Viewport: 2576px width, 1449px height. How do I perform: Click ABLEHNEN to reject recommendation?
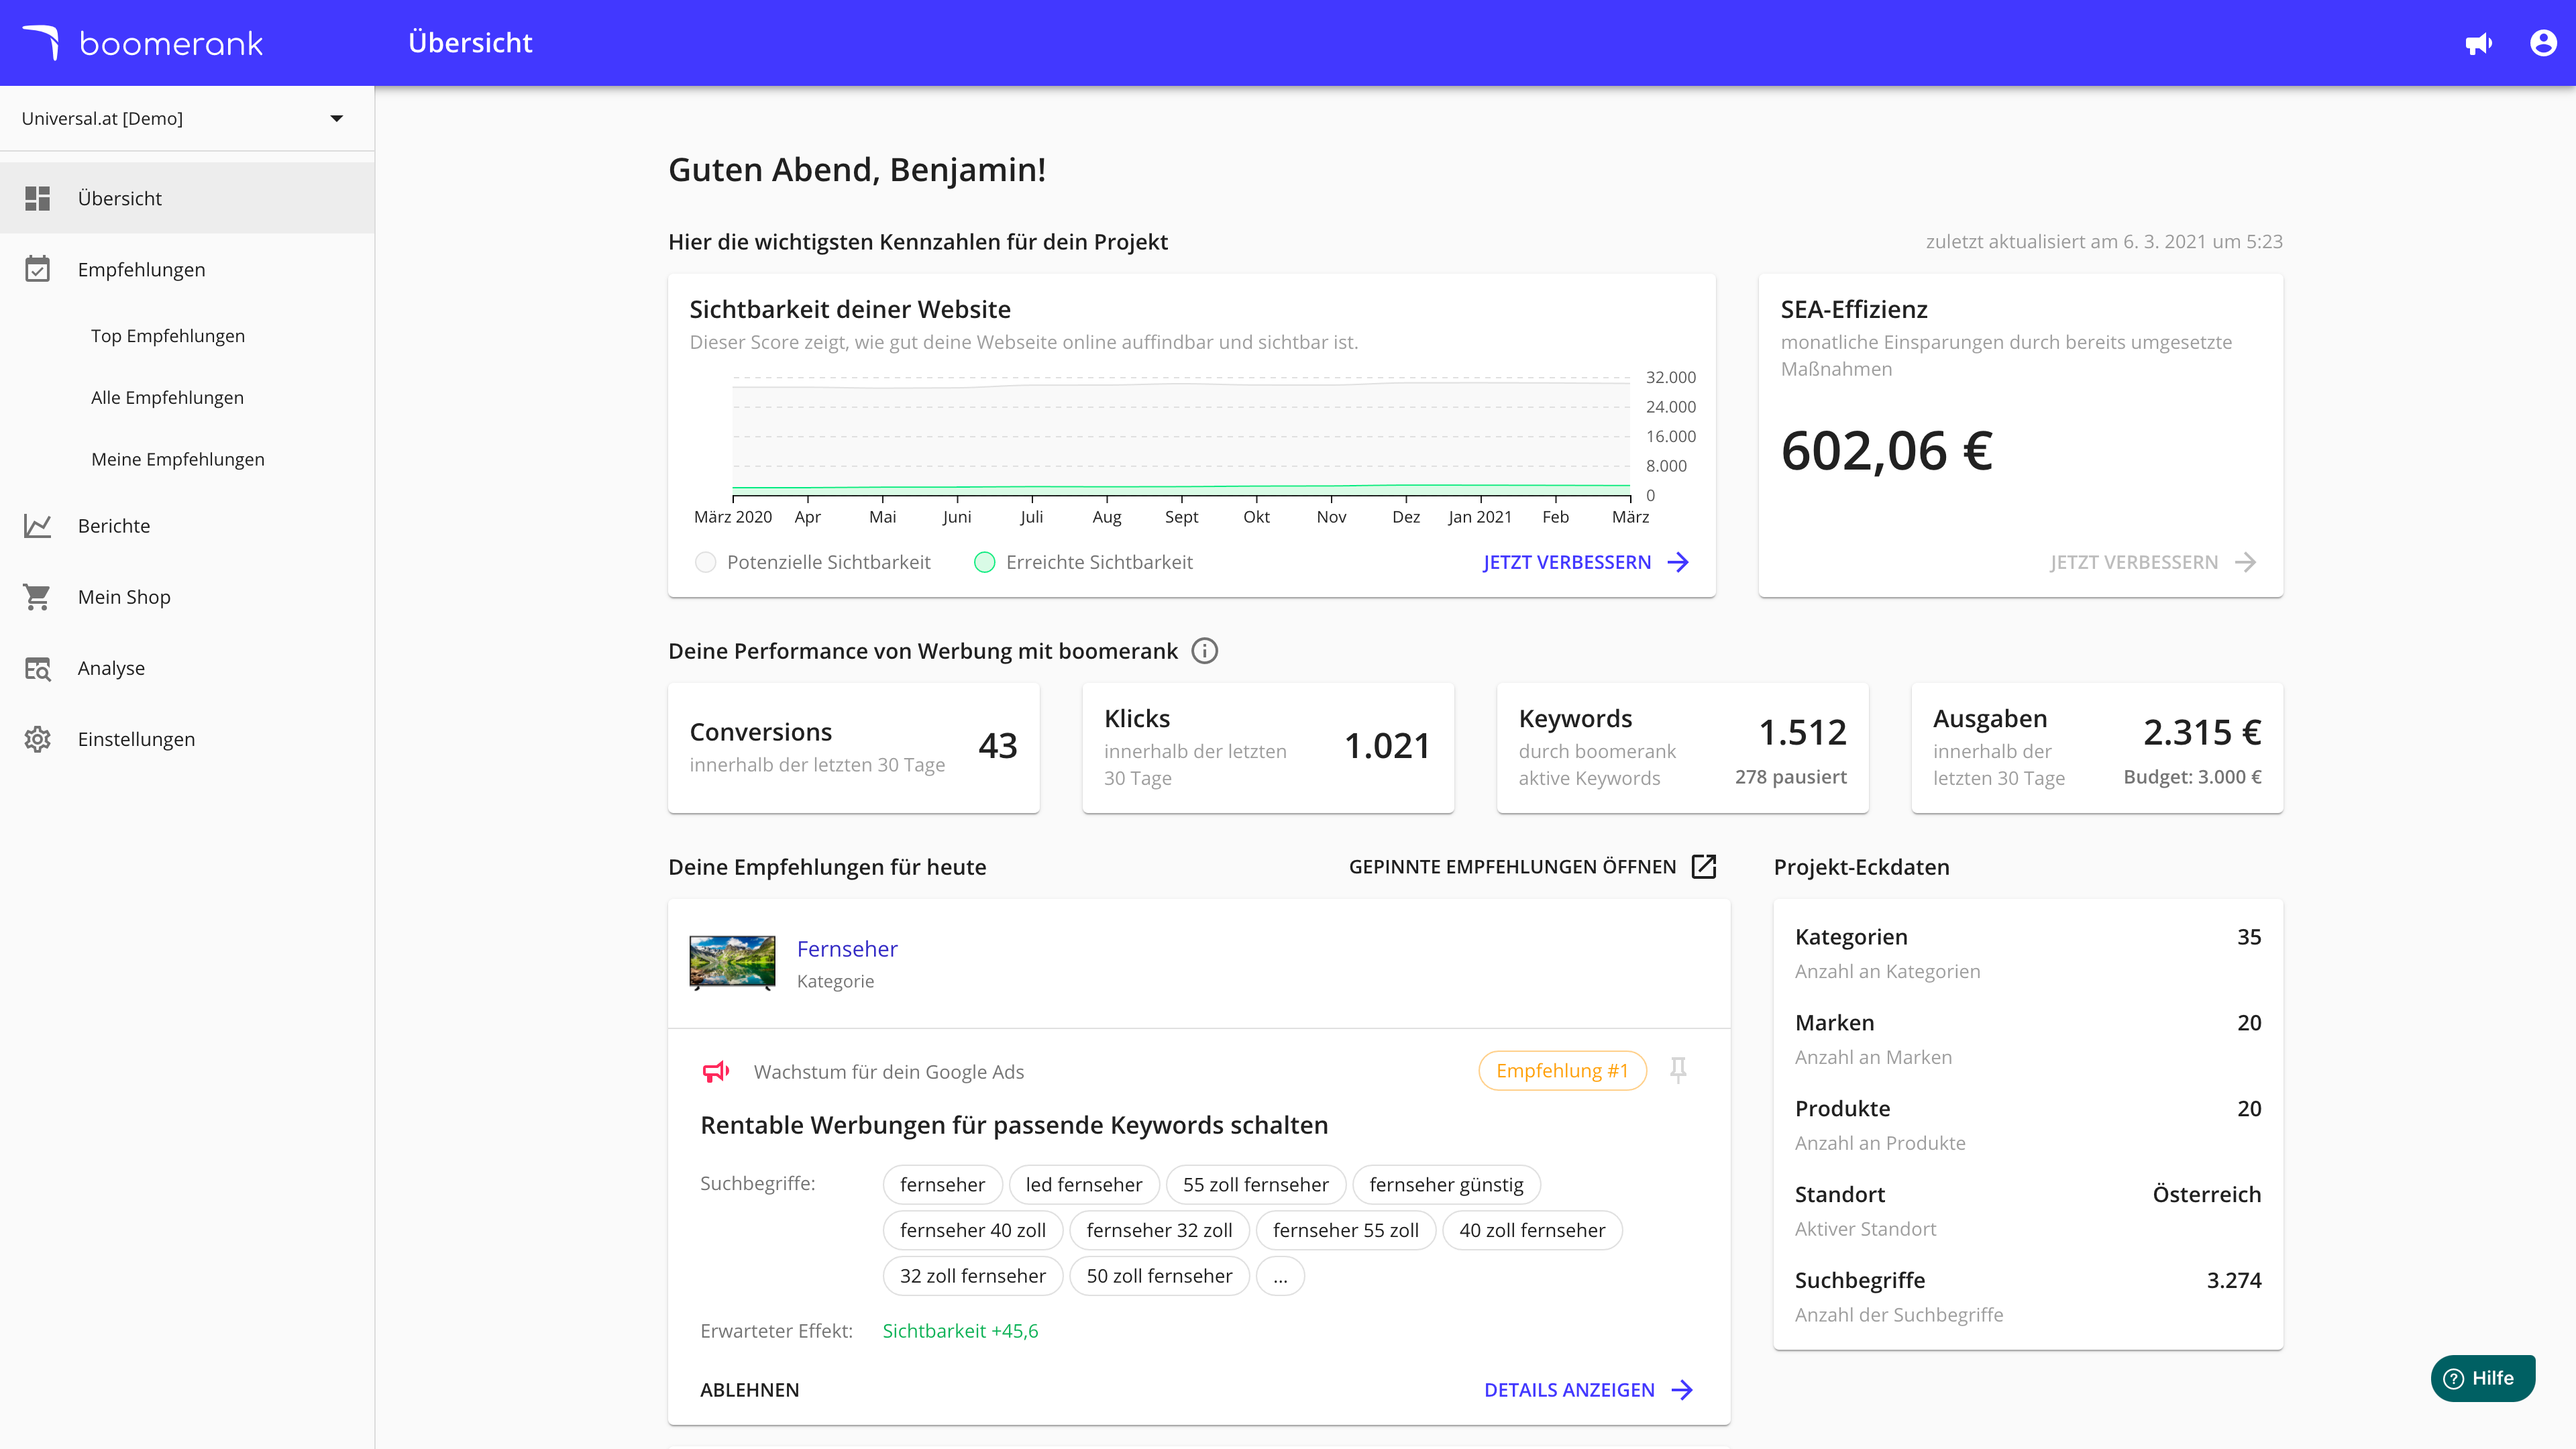coord(749,1390)
